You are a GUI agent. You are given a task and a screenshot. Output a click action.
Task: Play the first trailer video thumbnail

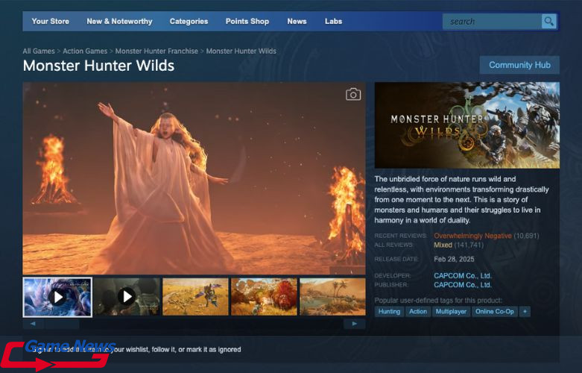pos(57,297)
